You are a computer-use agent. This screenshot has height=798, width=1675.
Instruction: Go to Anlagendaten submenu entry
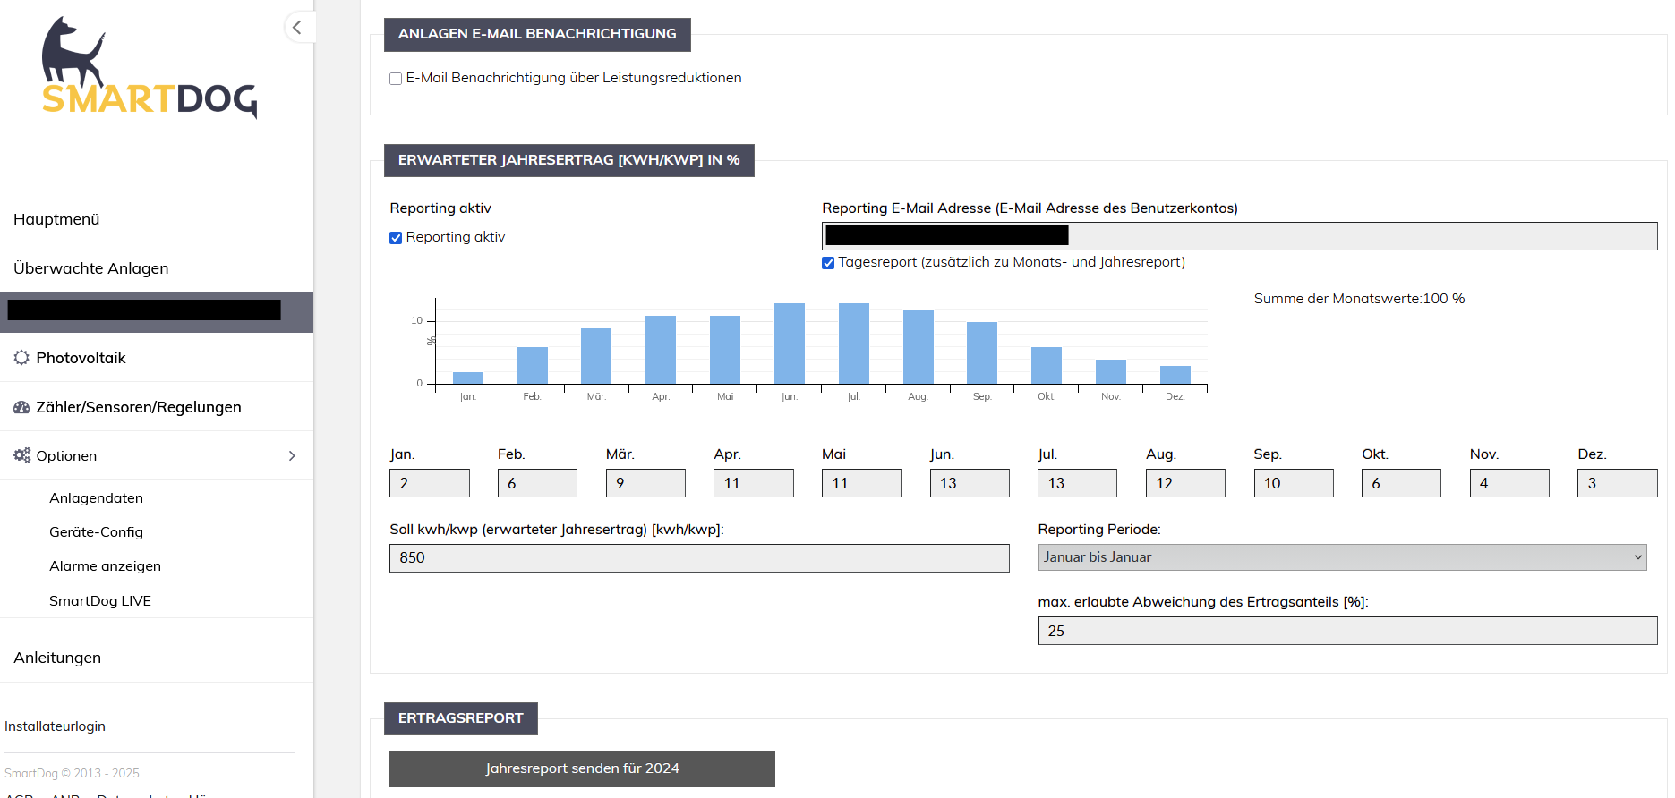(x=96, y=498)
